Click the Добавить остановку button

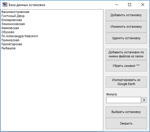[126, 15]
